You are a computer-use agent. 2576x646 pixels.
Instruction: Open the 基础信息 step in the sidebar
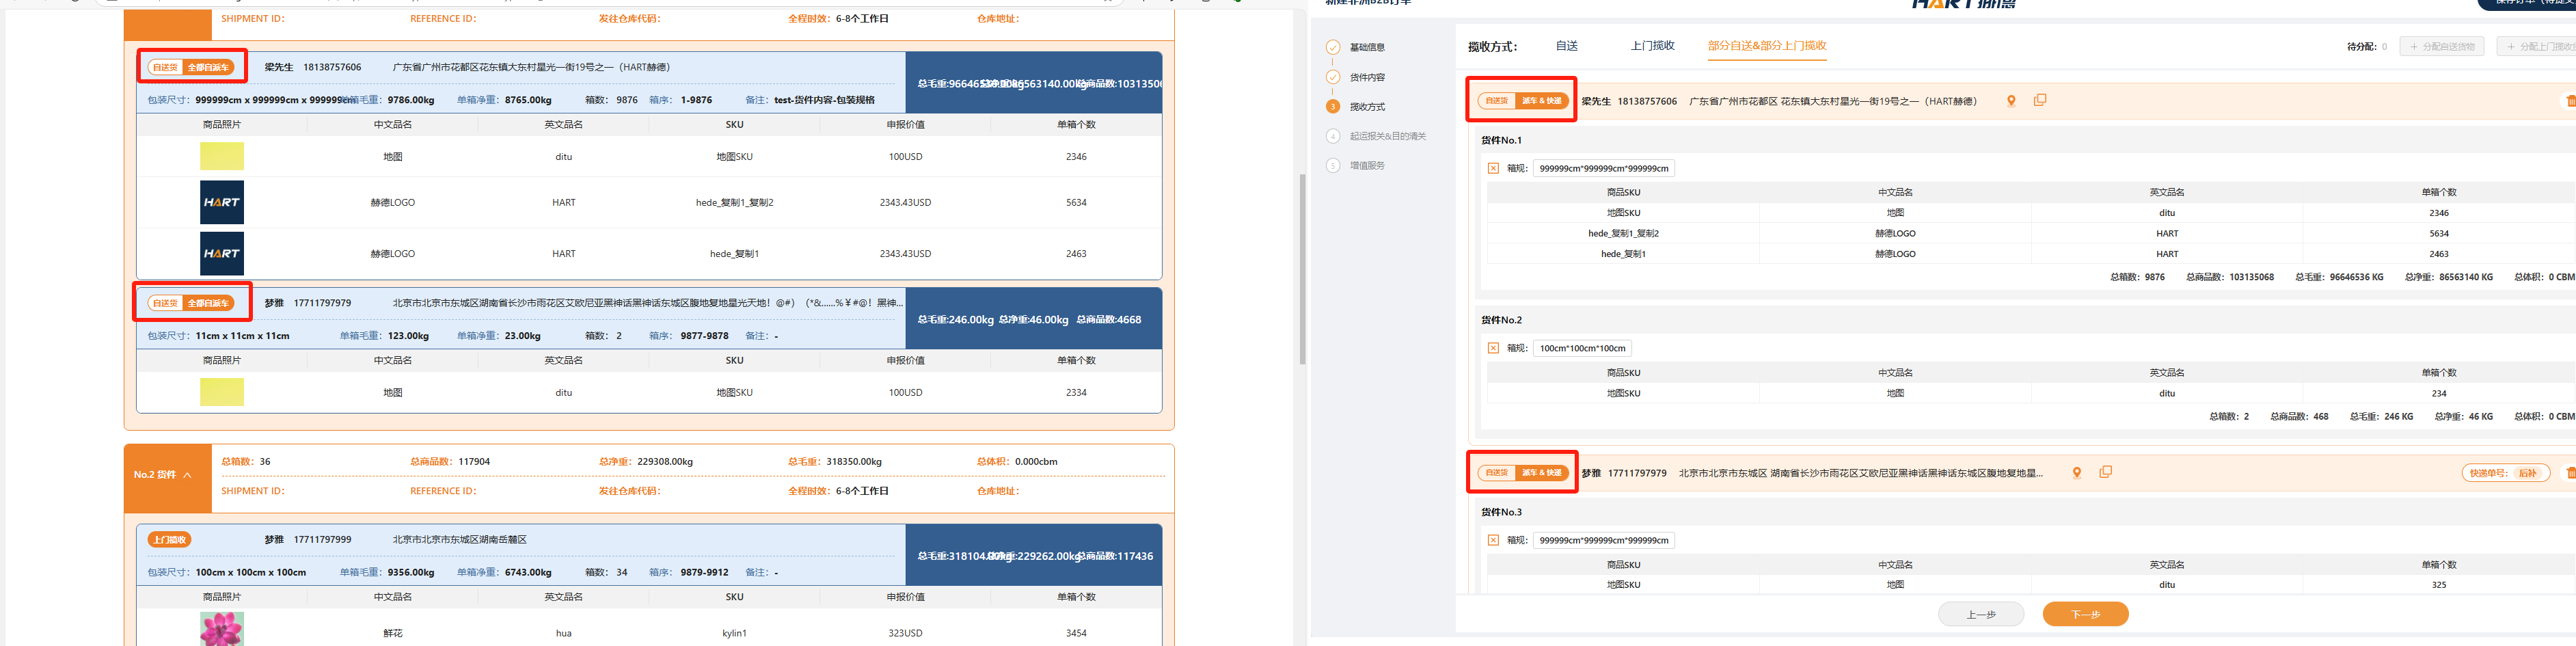coord(1366,48)
